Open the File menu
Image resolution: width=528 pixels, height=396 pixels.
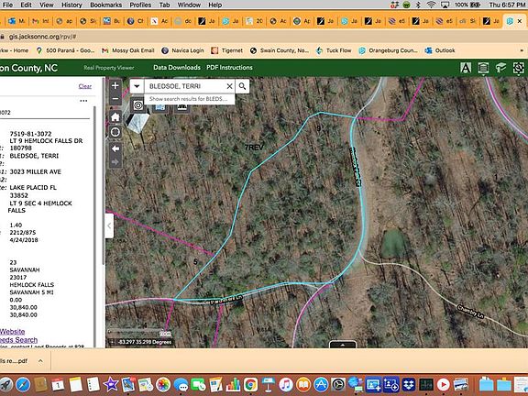click(x=7, y=5)
